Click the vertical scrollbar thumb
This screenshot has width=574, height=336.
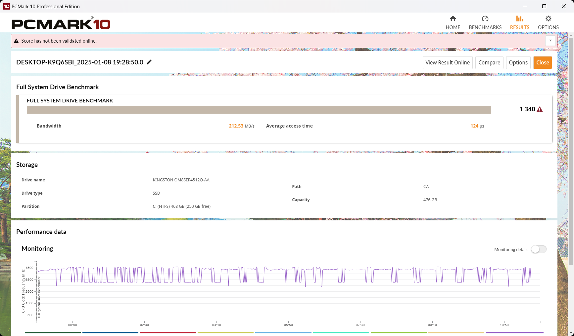click(571, 151)
